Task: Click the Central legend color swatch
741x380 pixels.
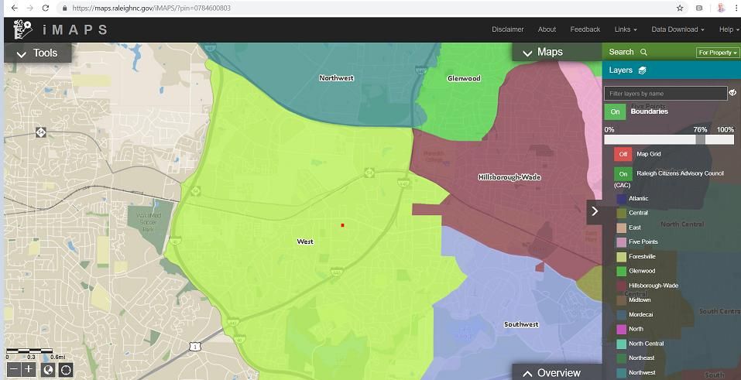Action: click(622, 213)
